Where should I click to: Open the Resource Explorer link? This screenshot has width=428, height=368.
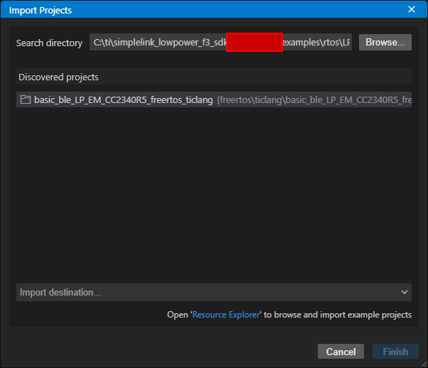click(x=226, y=315)
